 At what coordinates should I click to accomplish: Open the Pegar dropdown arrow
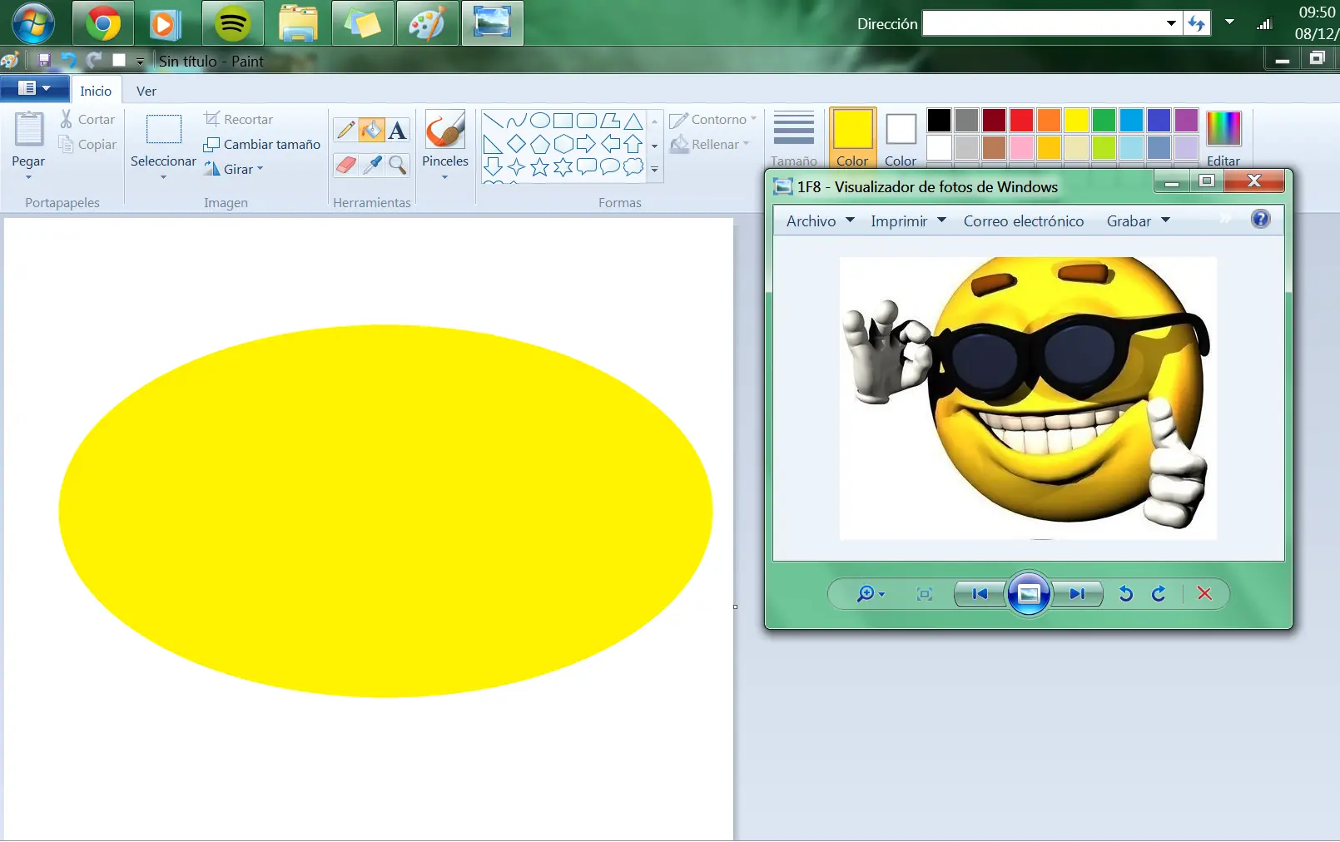(28, 177)
